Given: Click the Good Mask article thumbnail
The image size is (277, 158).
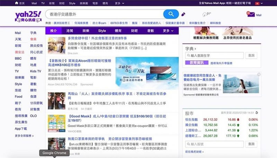Looking at the screenshot, I should [56, 124].
